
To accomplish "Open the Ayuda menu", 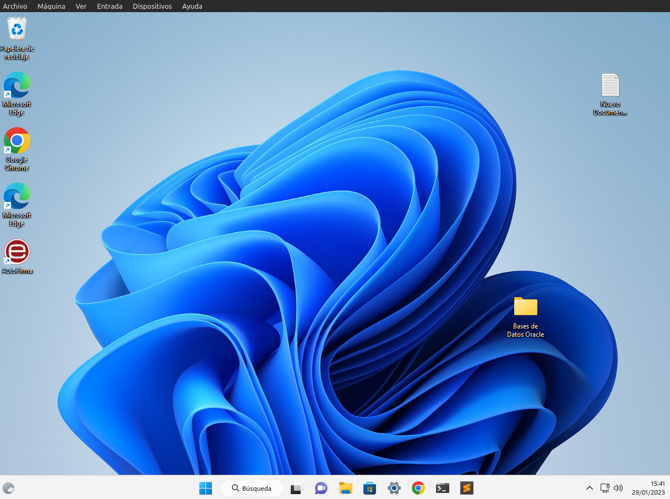I will (192, 6).
